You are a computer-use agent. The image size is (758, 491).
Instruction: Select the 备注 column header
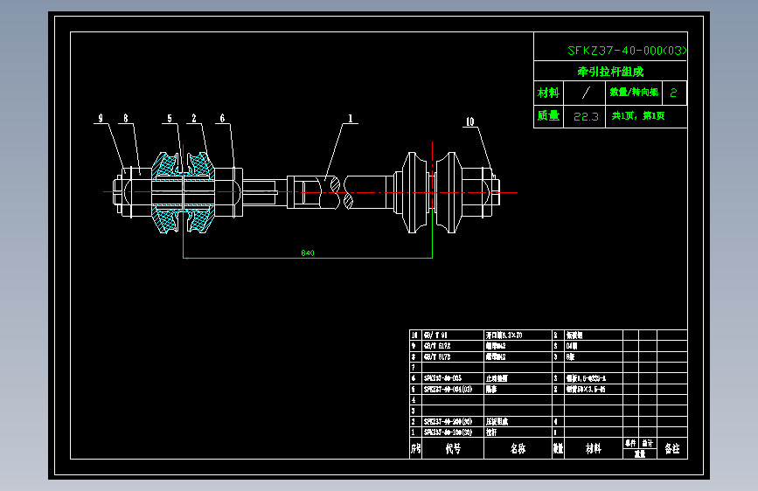click(672, 449)
